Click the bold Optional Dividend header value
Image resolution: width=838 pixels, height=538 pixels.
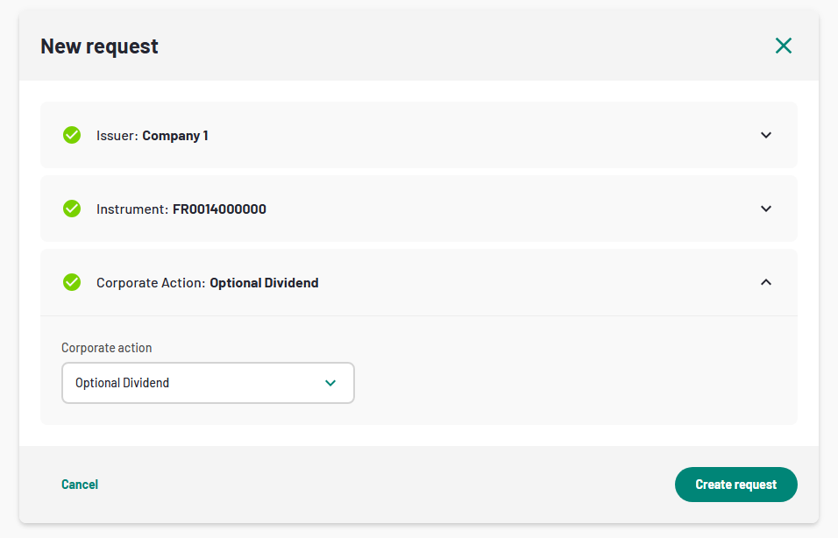[x=264, y=283]
